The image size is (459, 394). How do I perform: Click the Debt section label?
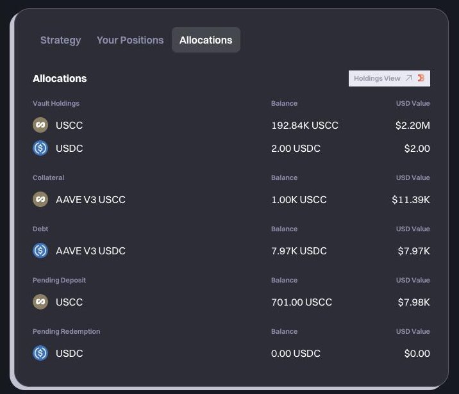(x=40, y=229)
